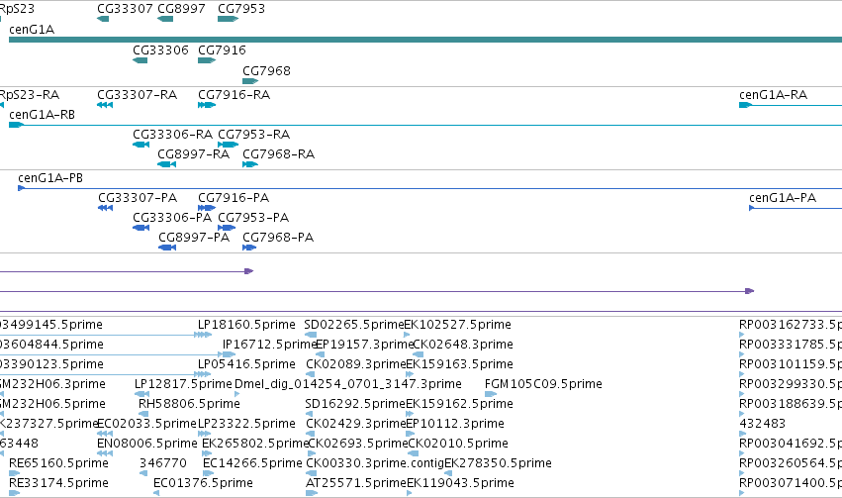
Task: Select the CG33307-PA protein feature
Action: (x=138, y=198)
